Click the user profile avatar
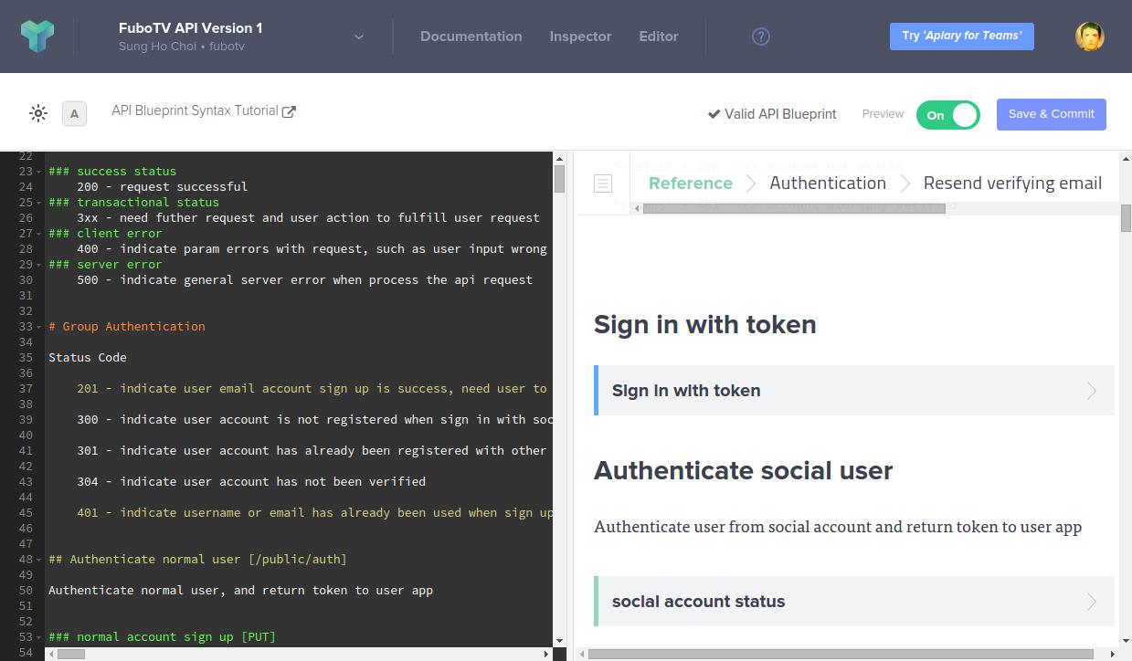 pos(1089,37)
